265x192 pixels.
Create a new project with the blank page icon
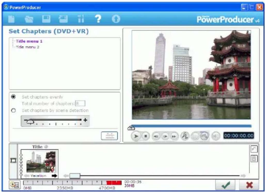pyautogui.click(x=11, y=19)
